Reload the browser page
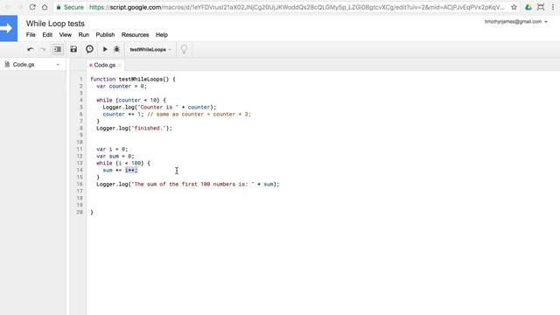560x315 pixels. point(32,7)
